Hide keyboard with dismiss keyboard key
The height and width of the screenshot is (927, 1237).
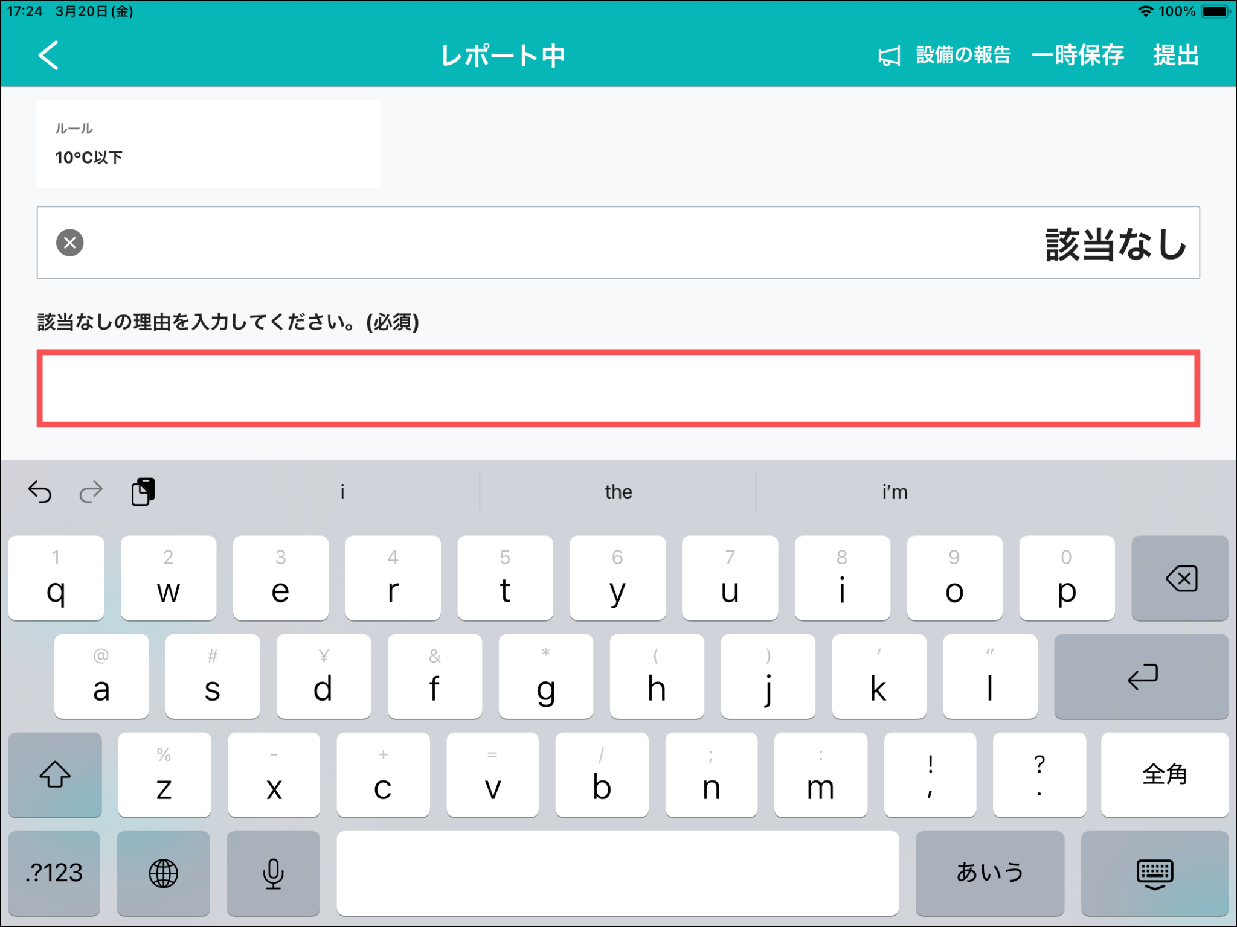1154,873
